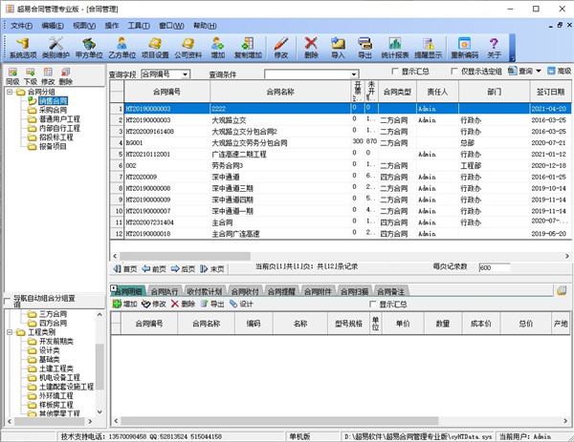
Task: Click 修改 icon in group panel
Action: pos(48,76)
